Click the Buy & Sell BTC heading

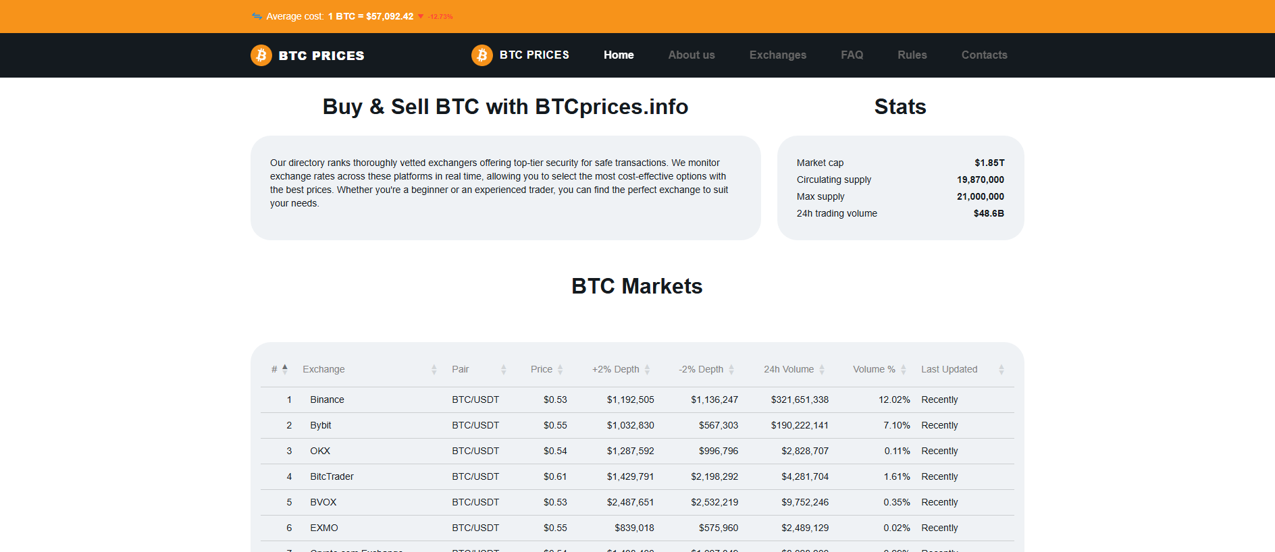(505, 107)
